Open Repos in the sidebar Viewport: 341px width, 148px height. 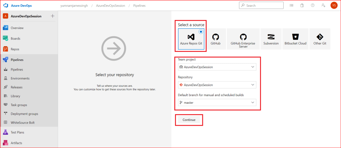coord(15,49)
